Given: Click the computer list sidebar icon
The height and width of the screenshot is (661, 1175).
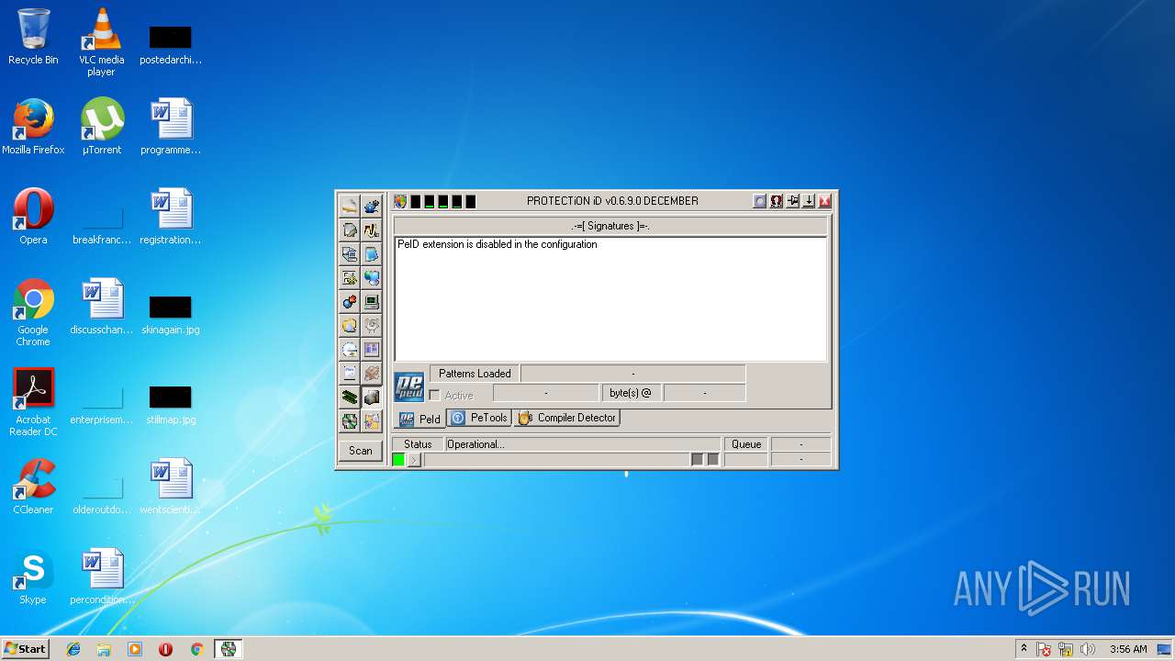Looking at the screenshot, I should click(x=349, y=253).
